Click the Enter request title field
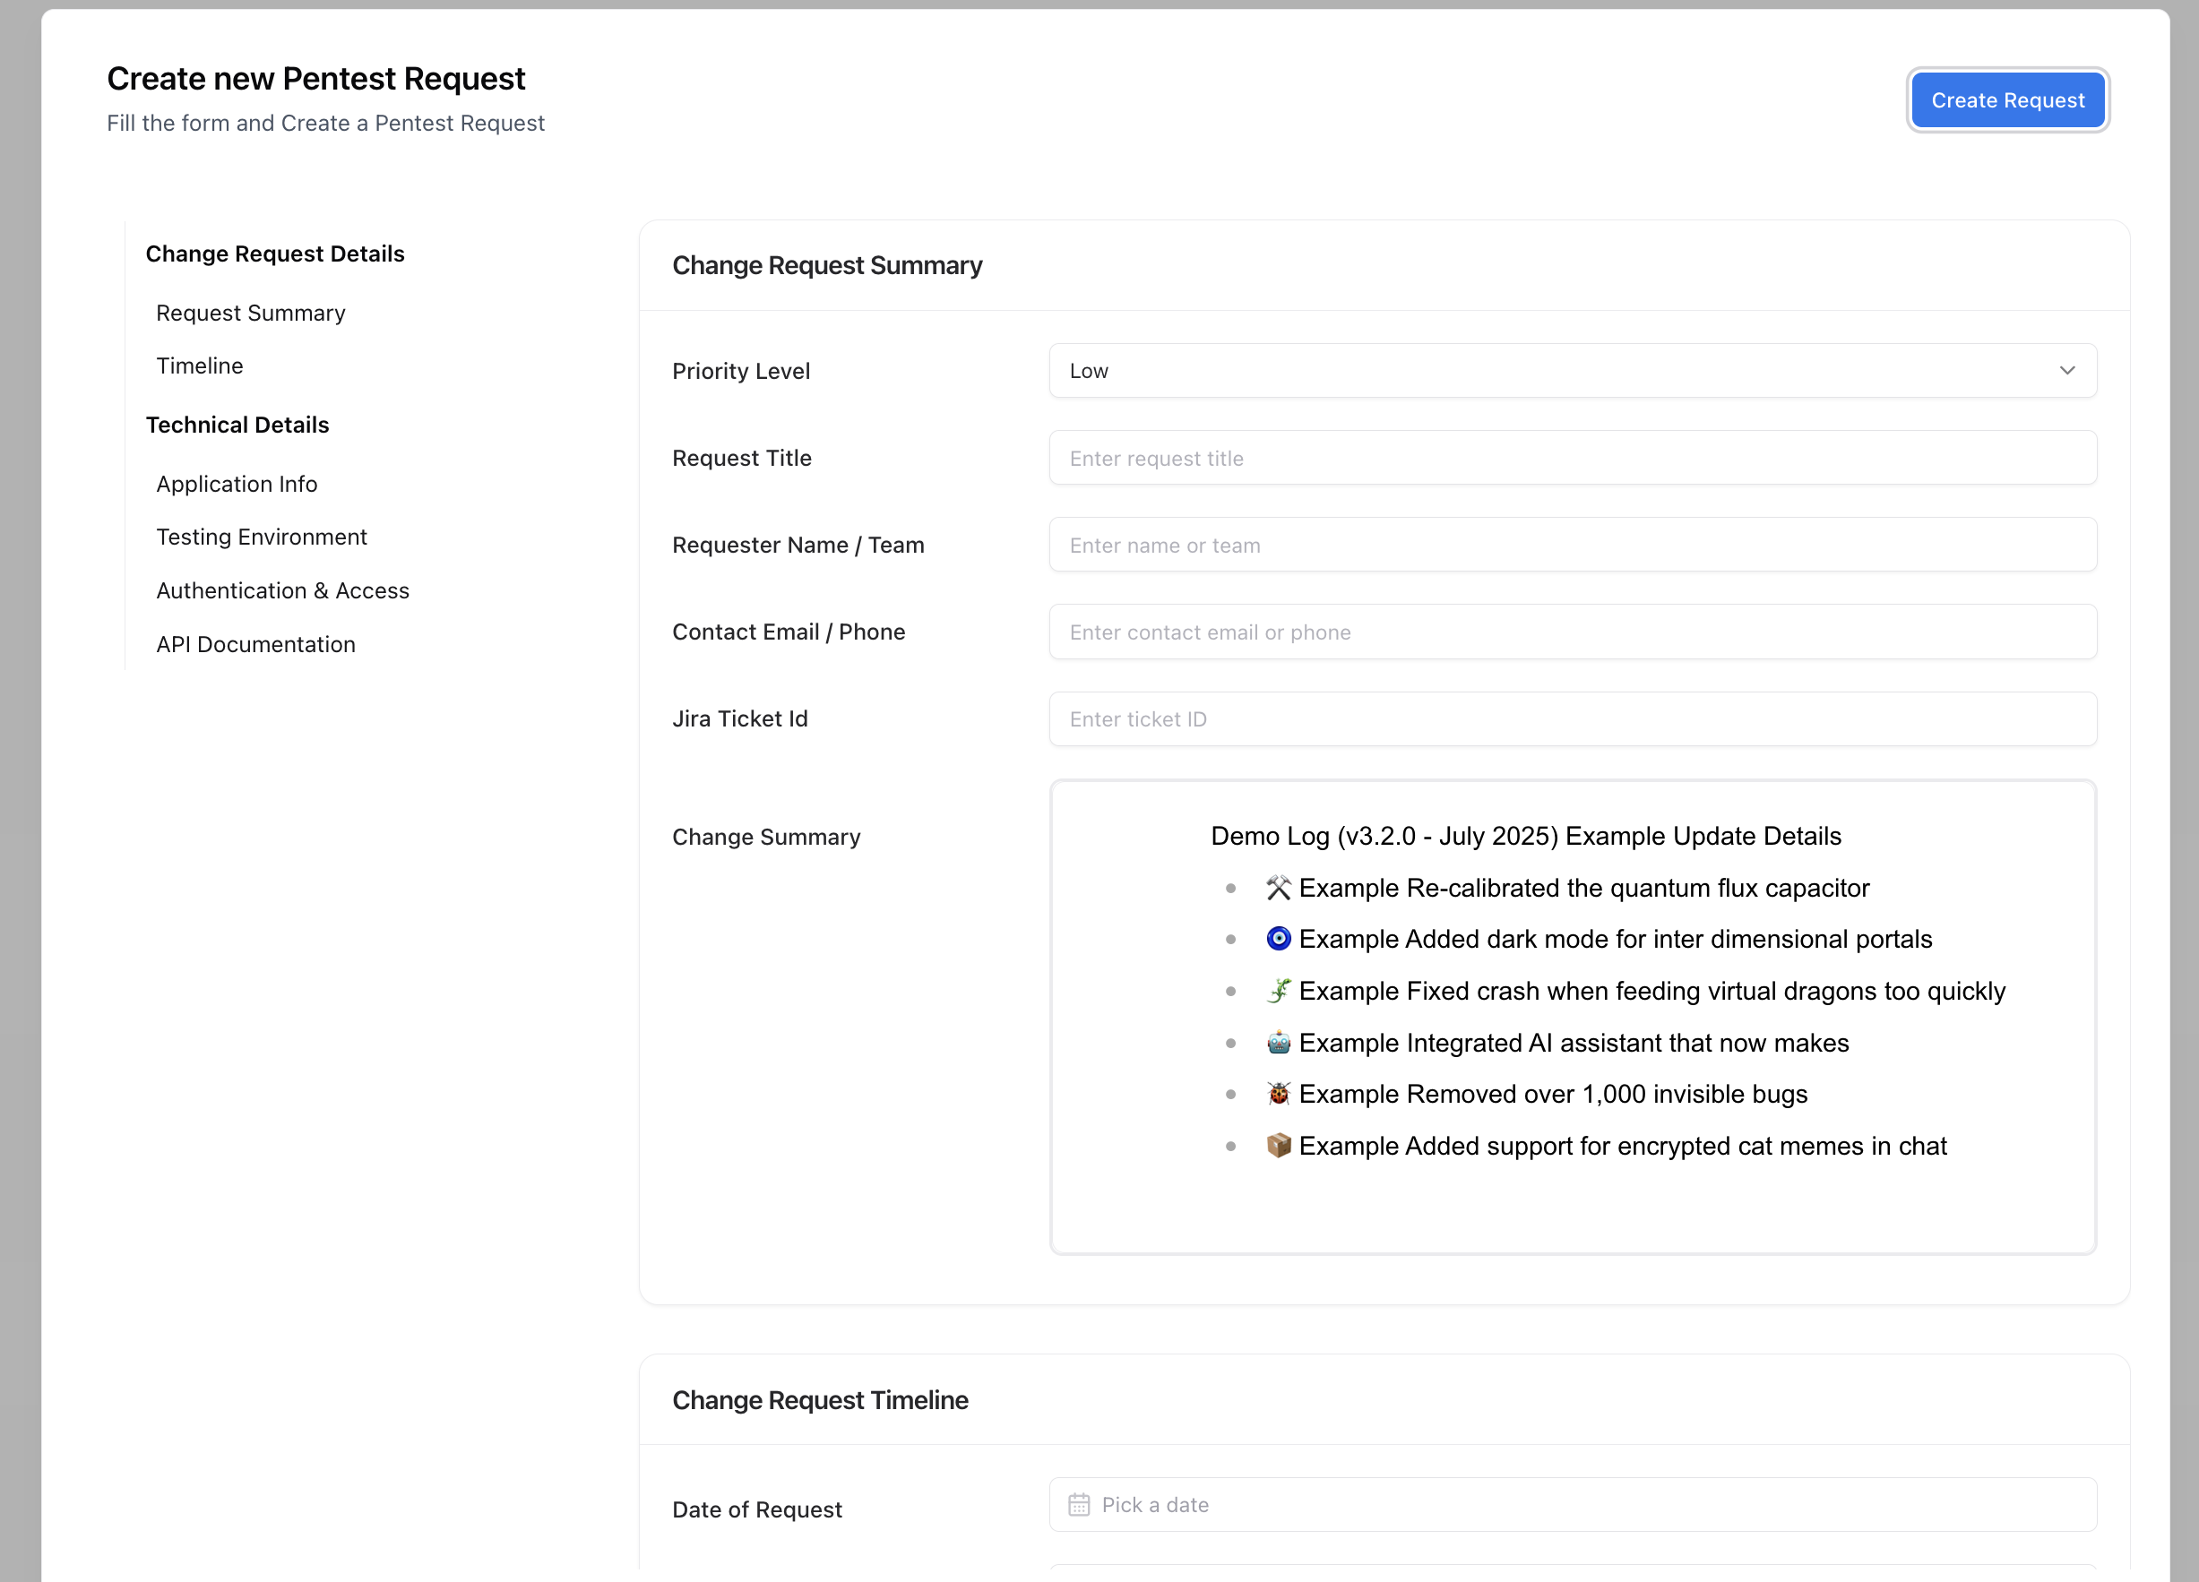 click(1572, 458)
